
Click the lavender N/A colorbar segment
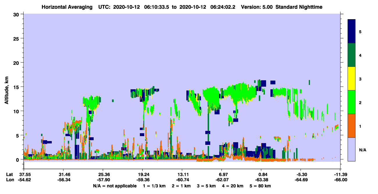(x=352, y=149)
